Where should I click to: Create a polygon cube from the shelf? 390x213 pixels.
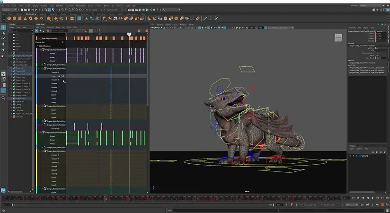pyautogui.click(x=14, y=18)
